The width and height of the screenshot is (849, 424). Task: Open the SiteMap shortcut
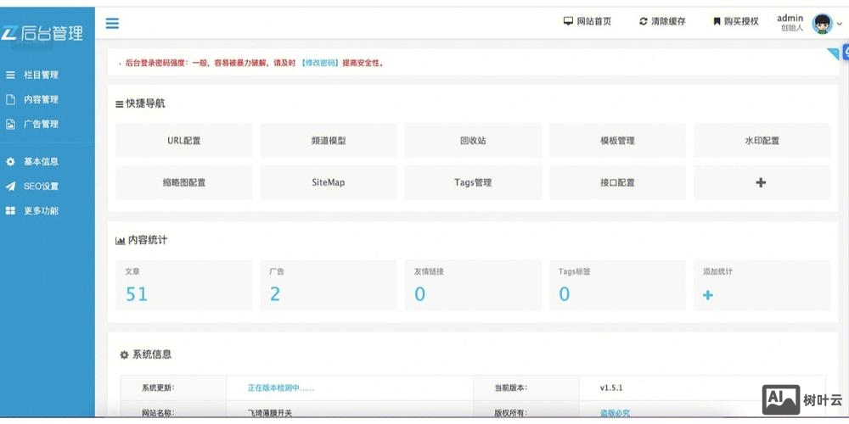click(329, 183)
